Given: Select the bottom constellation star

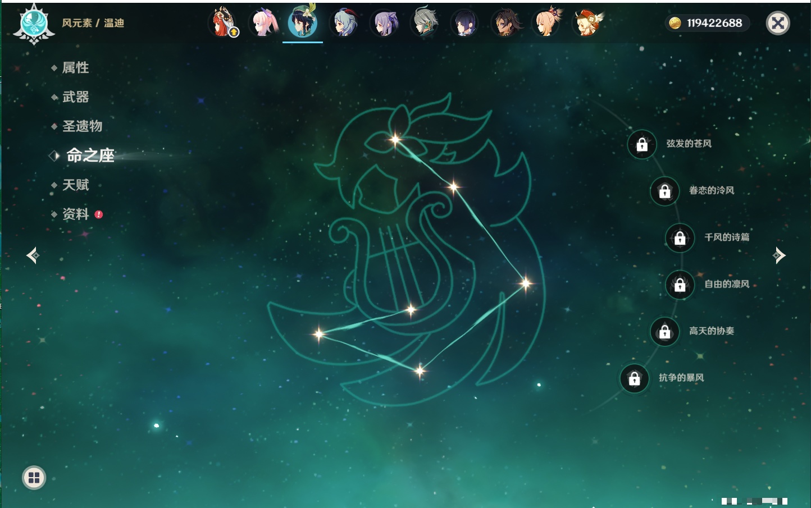Looking at the screenshot, I should [x=420, y=370].
